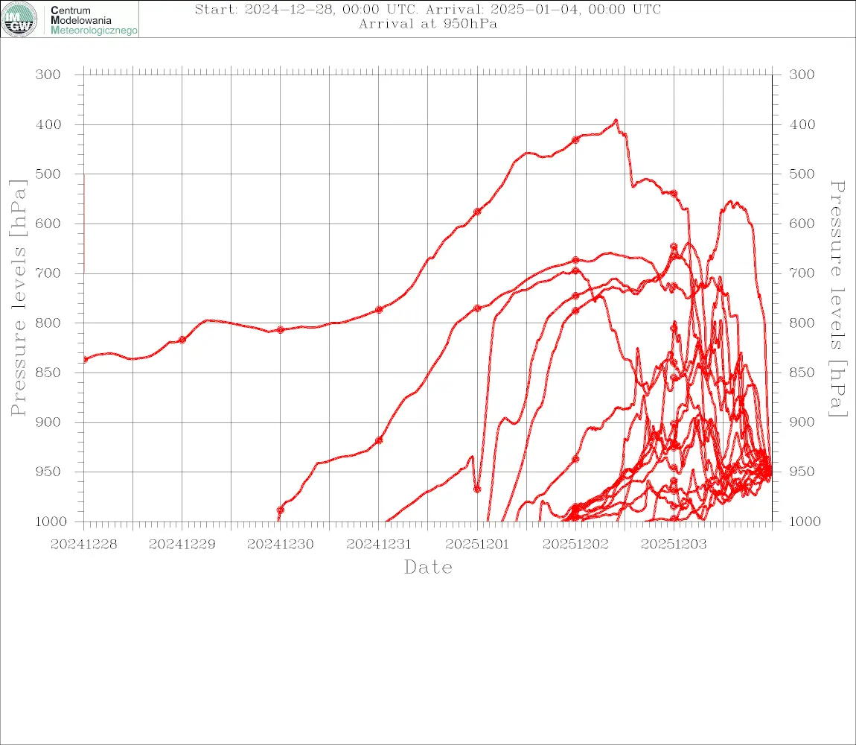Screen dimensions: 856x745
Task: Click the trajectory marker at 20241228 near 837 hPa
Action: pyautogui.click(x=85, y=360)
